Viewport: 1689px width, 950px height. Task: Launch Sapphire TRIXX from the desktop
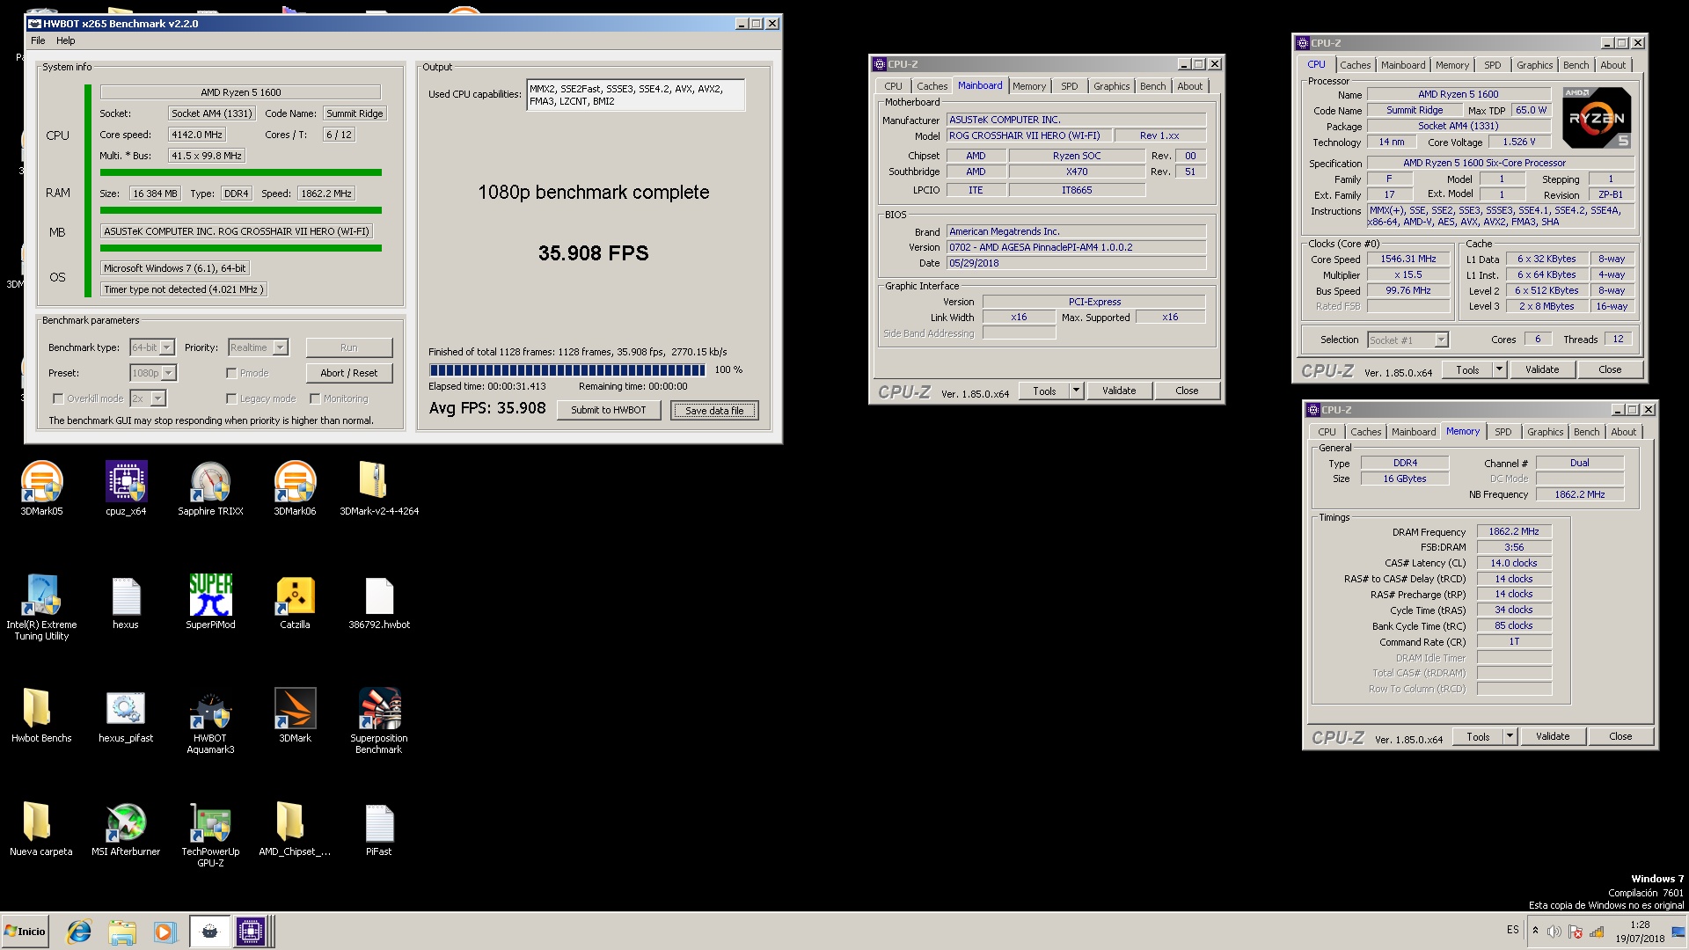(210, 488)
